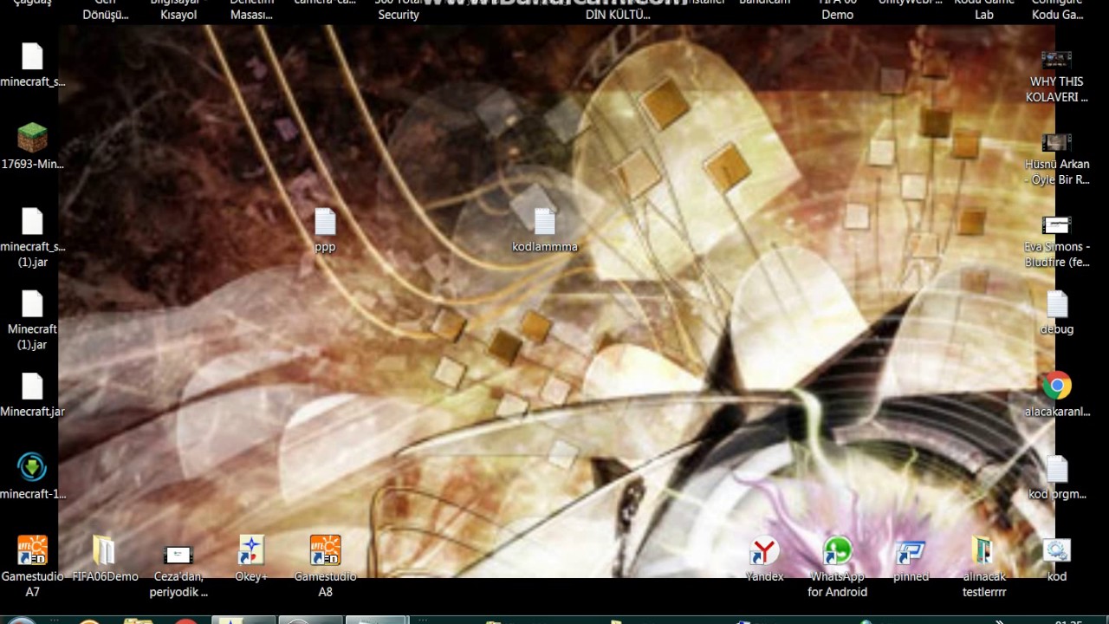Select the Eva Simons - Bludfire video
Screen dimensions: 1109x624
coord(1057,225)
